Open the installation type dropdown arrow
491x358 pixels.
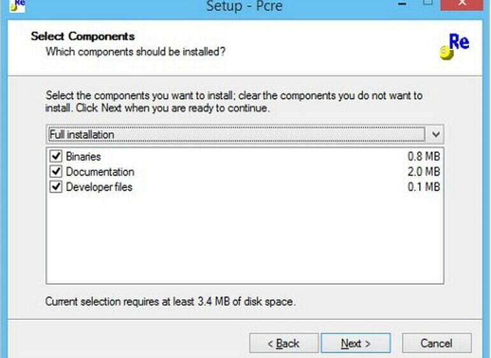tap(436, 134)
